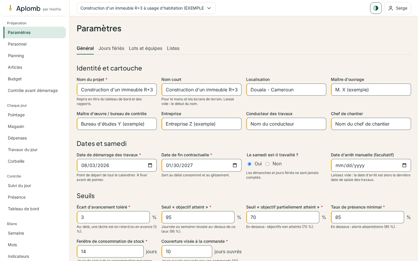
Task: Select Non for samedi travaillé
Action: [267, 164]
